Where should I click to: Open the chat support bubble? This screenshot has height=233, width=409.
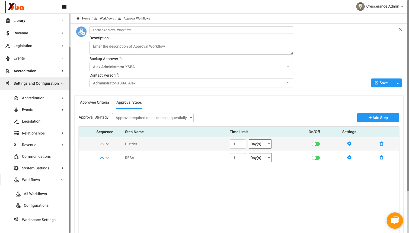tap(395, 221)
